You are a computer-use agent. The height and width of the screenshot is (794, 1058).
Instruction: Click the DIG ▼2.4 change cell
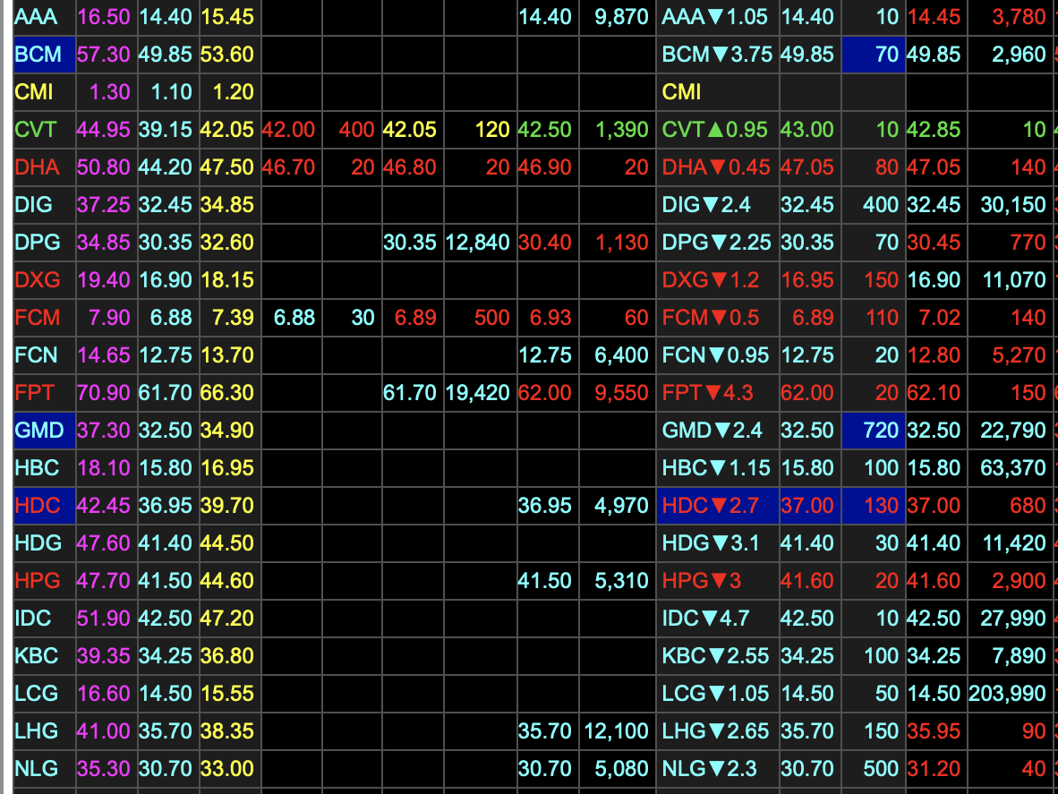(717, 205)
